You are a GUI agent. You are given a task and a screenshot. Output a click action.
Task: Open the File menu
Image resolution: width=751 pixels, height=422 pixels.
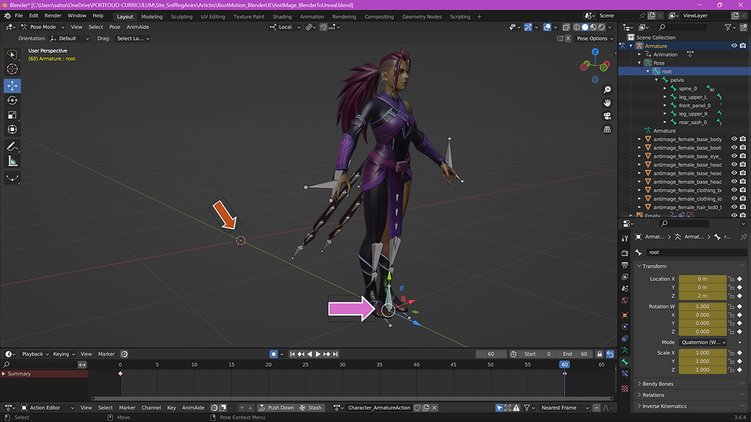click(18, 16)
